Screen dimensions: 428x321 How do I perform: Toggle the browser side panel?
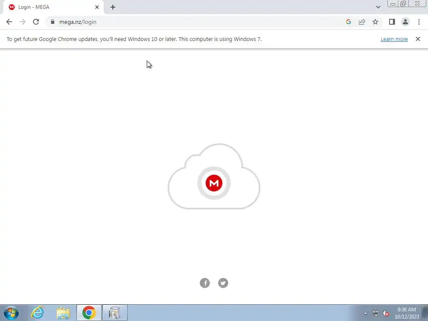coord(392,22)
